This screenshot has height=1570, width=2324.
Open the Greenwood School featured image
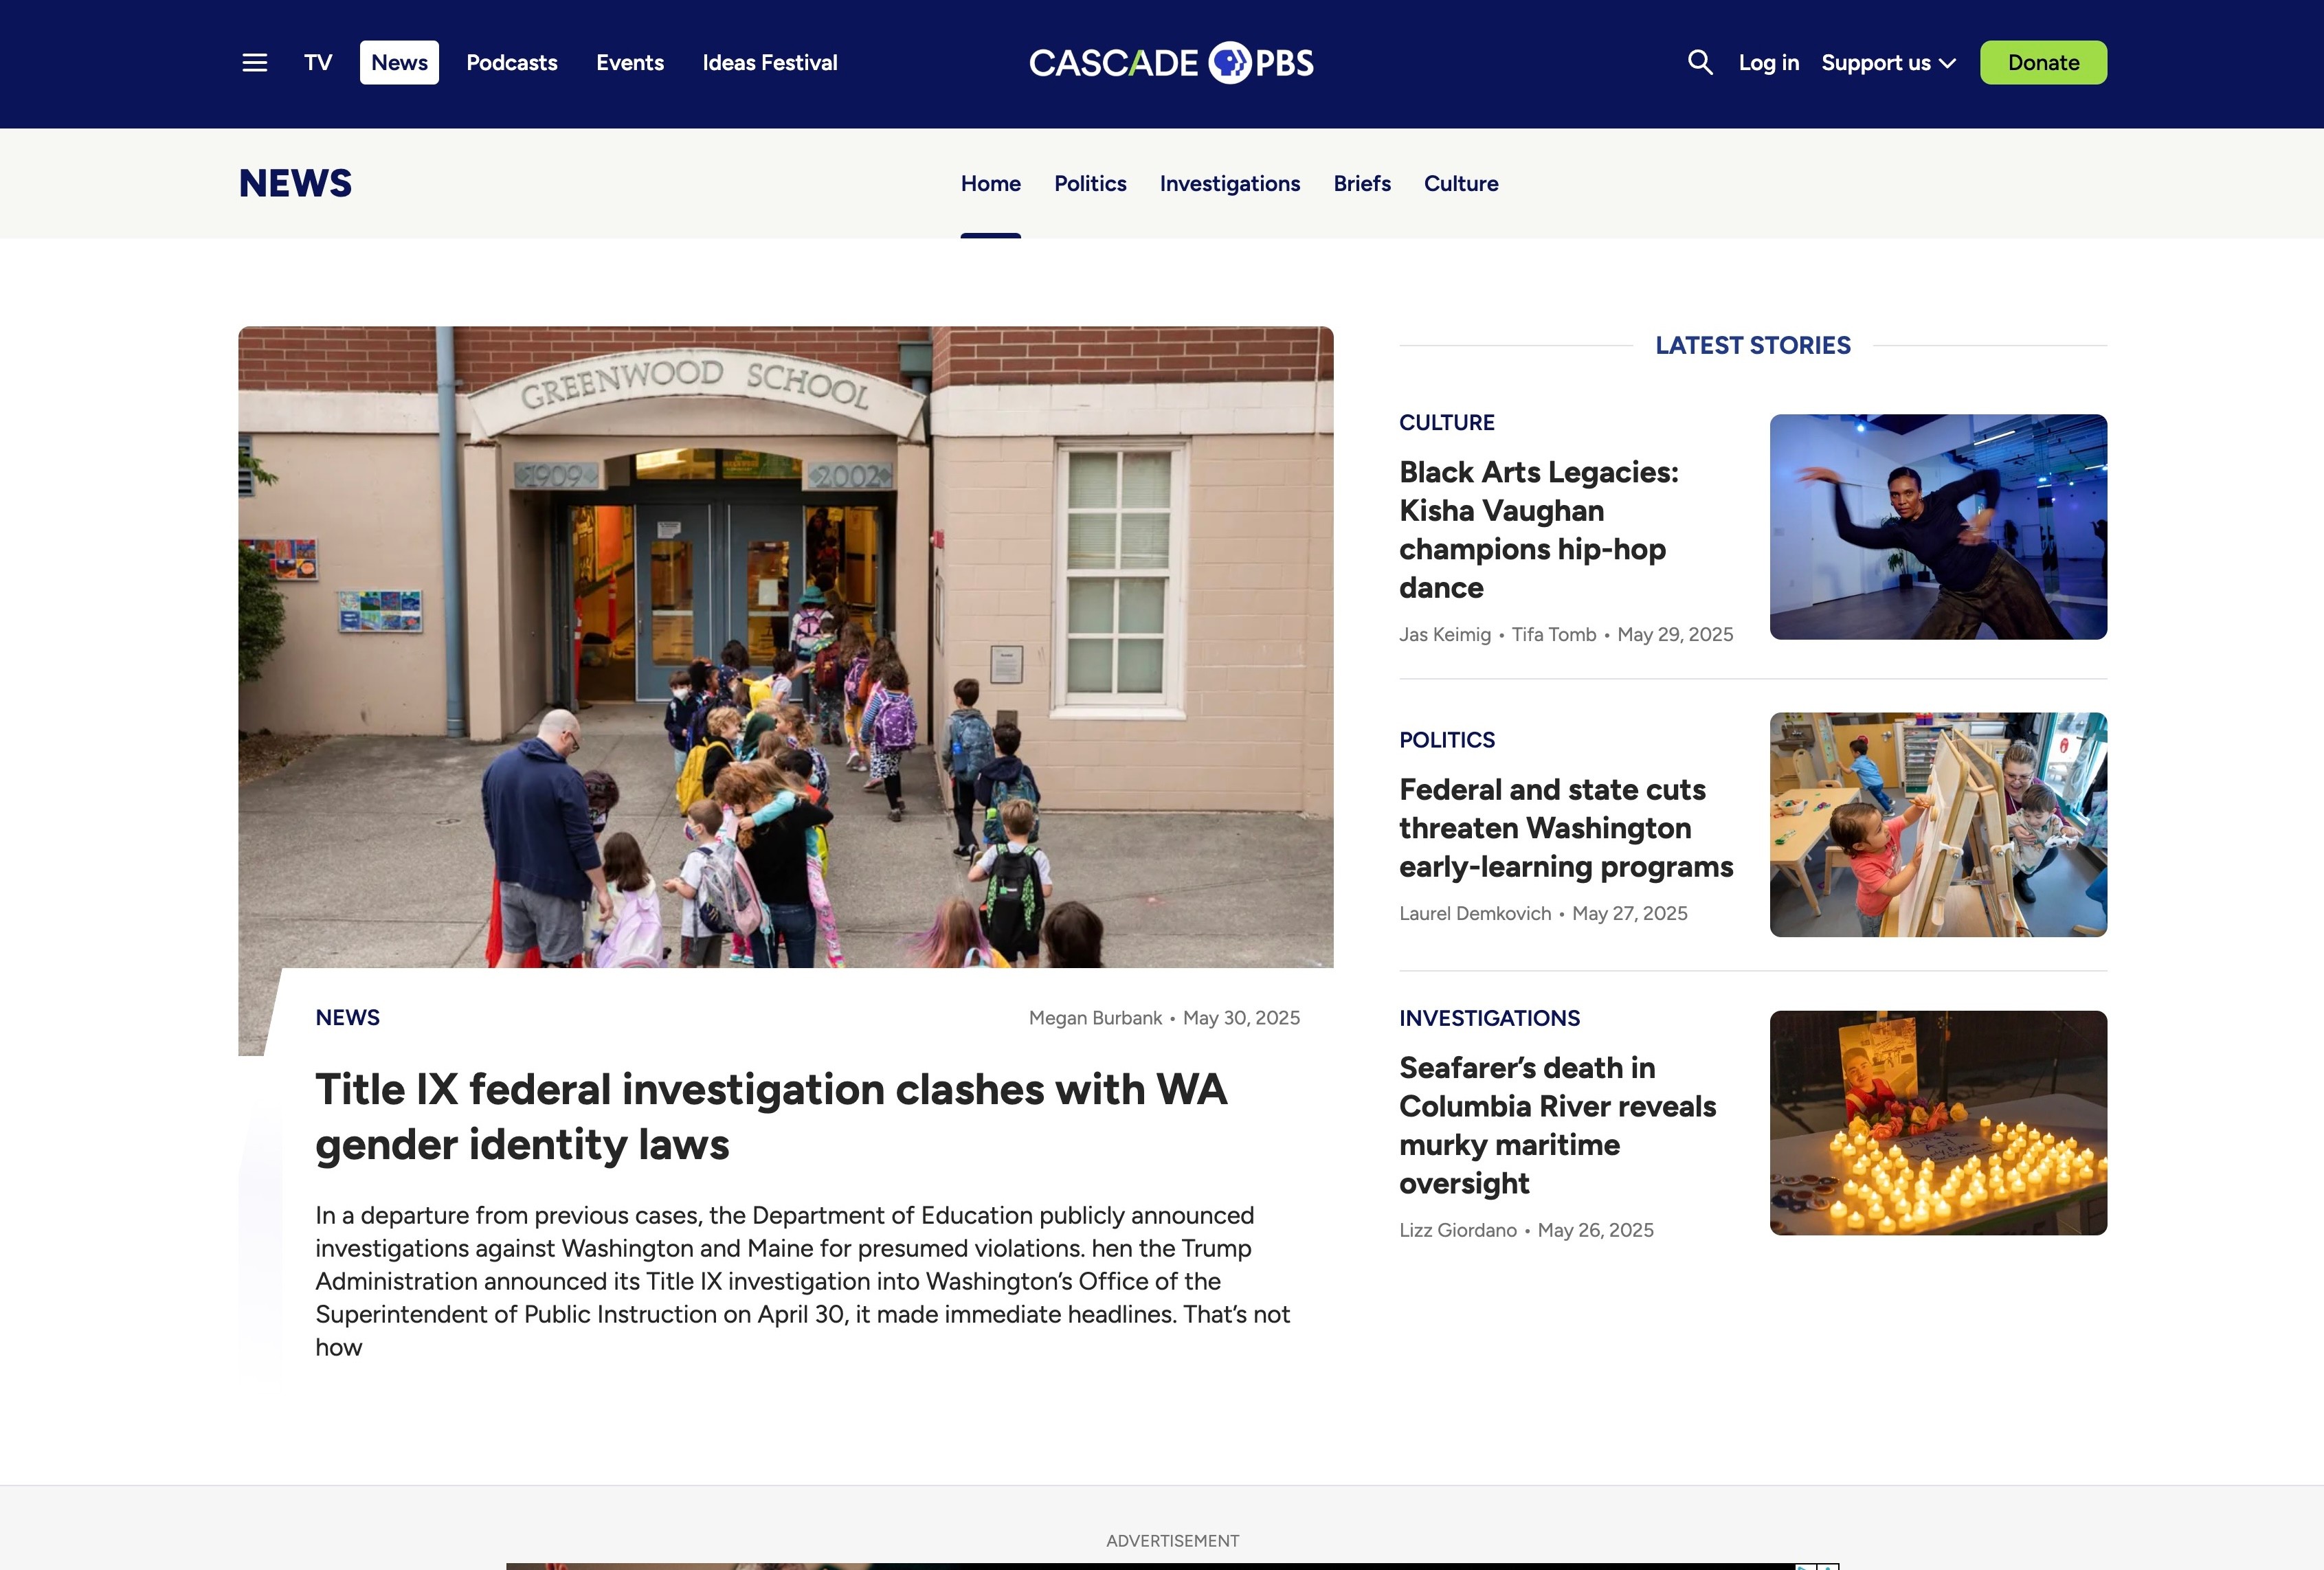(x=785, y=647)
